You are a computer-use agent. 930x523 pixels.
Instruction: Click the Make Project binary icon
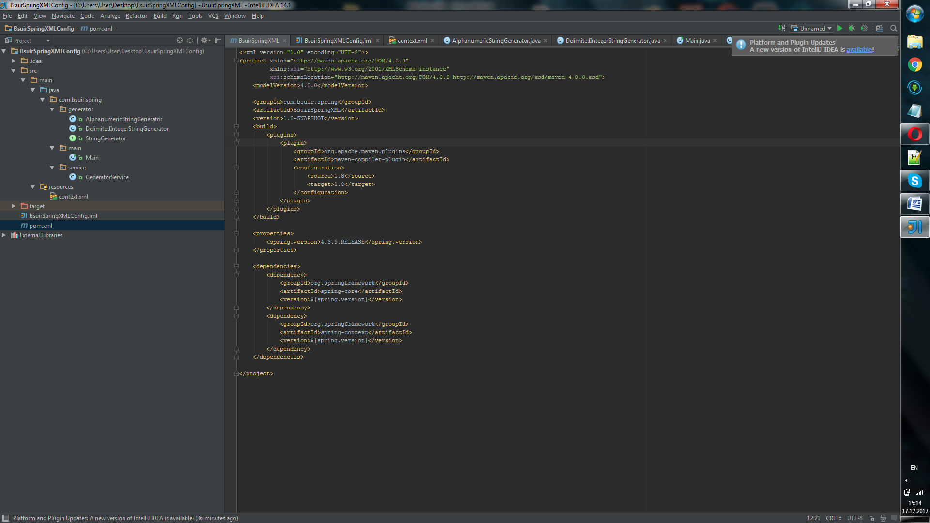coord(781,28)
